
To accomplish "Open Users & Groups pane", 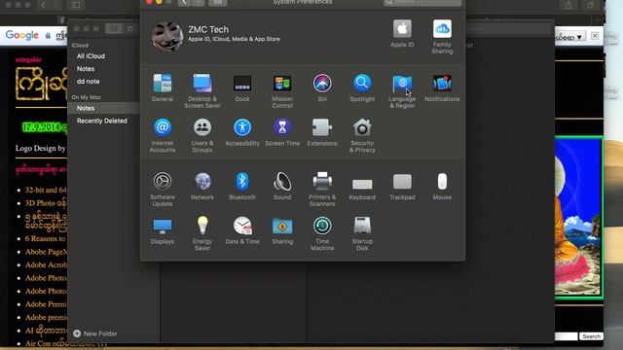I will point(202,135).
